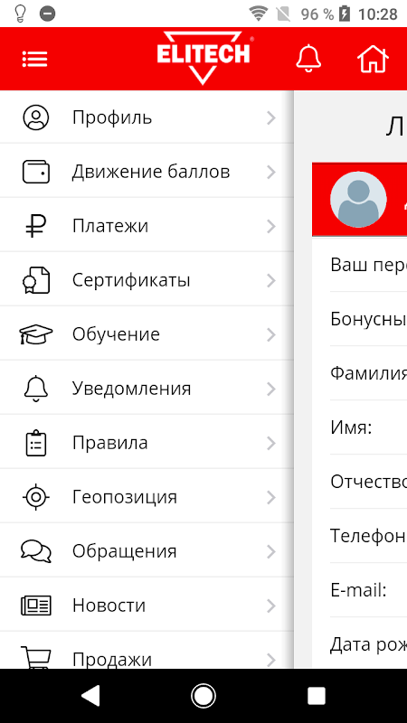Tap the chevron next to Новости

tap(271, 606)
